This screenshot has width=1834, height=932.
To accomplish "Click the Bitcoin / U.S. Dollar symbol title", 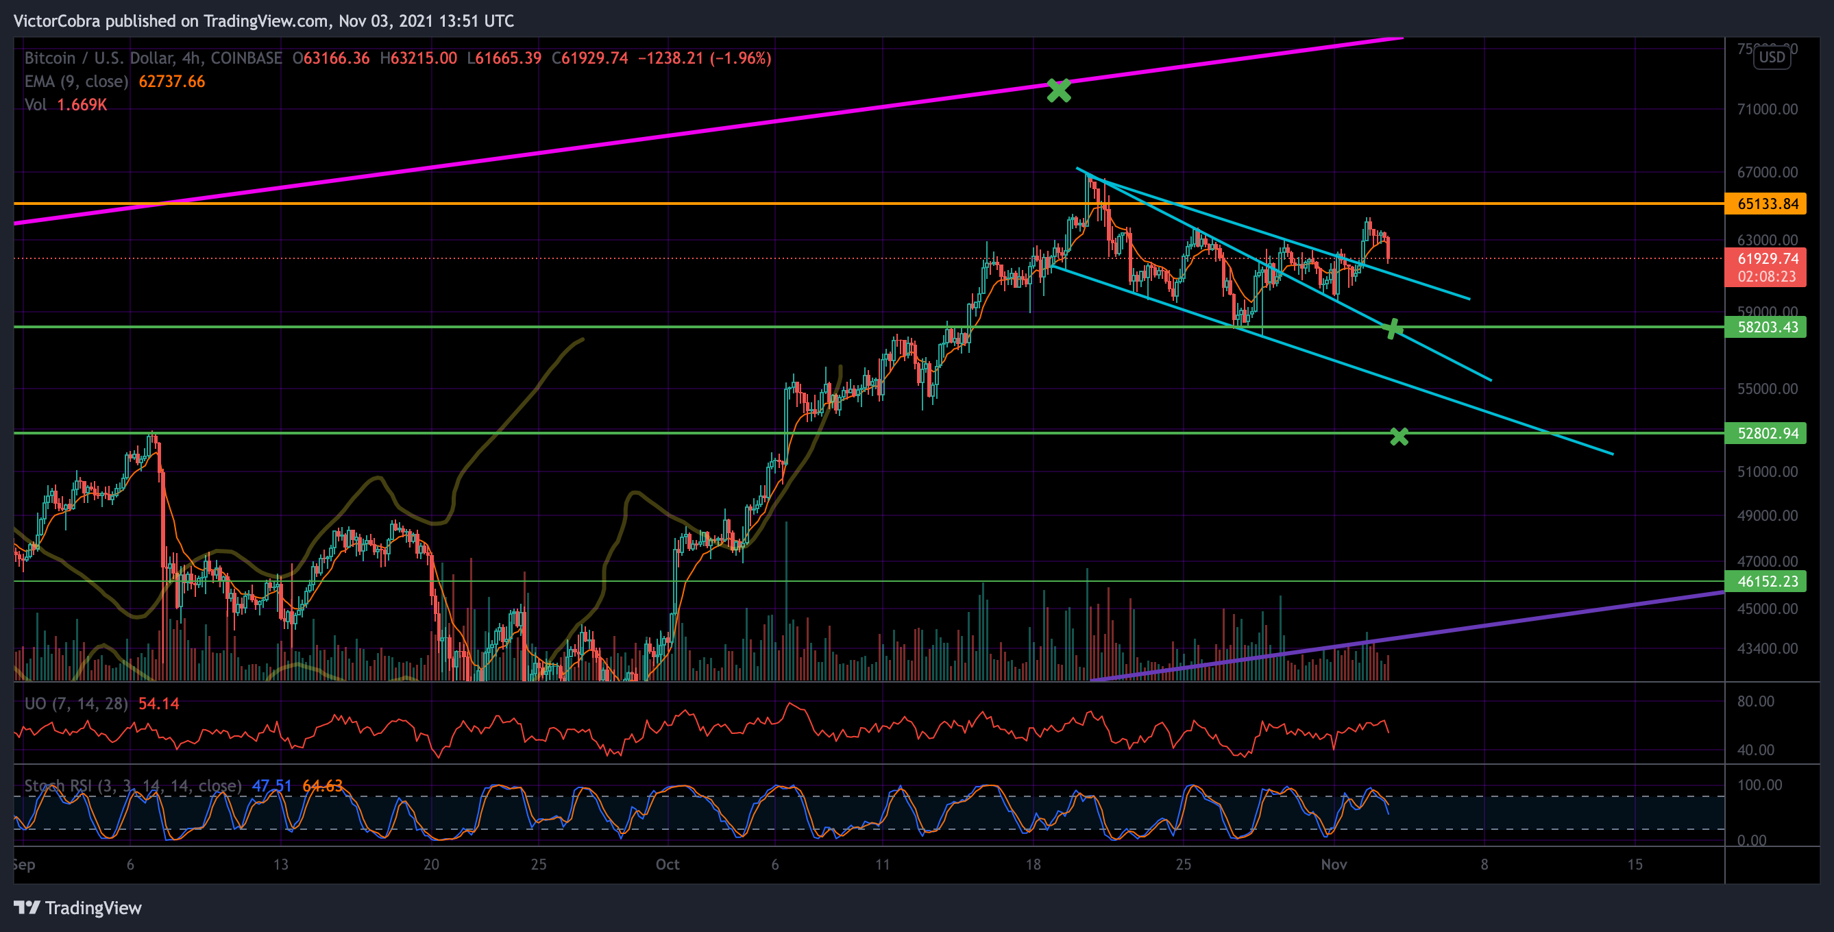I will [x=153, y=58].
